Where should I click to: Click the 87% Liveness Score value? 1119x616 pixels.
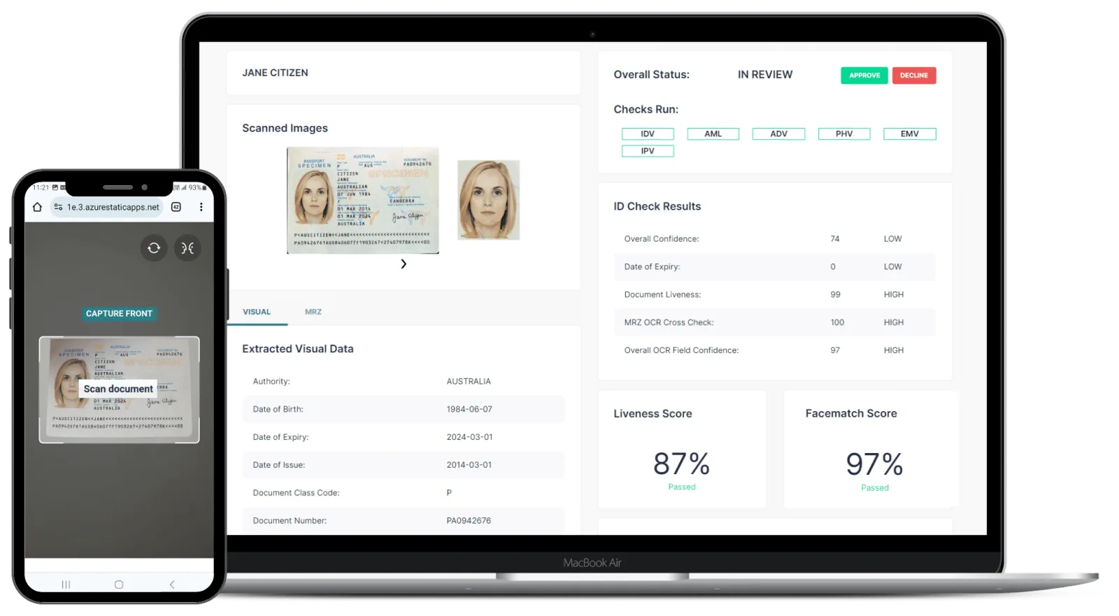(682, 464)
